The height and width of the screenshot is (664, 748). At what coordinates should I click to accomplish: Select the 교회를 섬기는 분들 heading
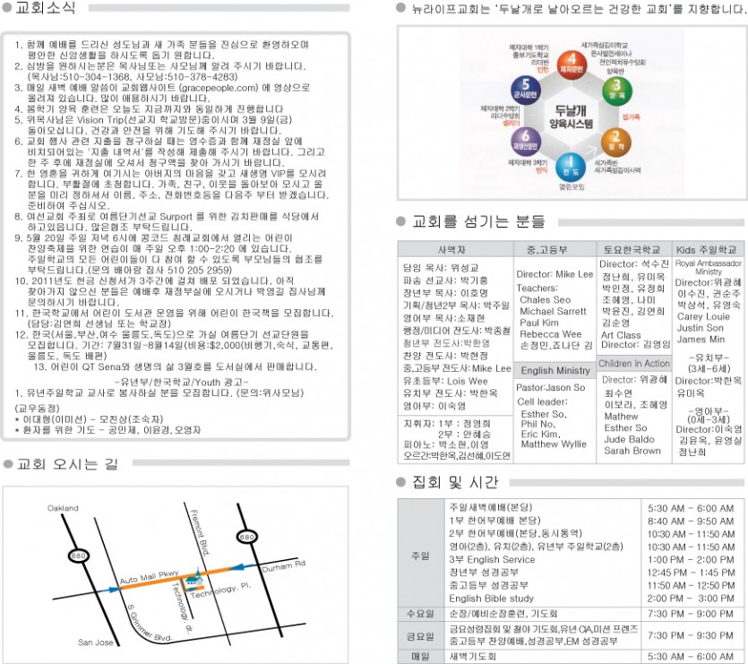tap(478, 221)
